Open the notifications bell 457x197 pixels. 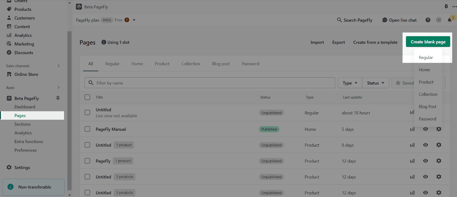[x=450, y=20]
